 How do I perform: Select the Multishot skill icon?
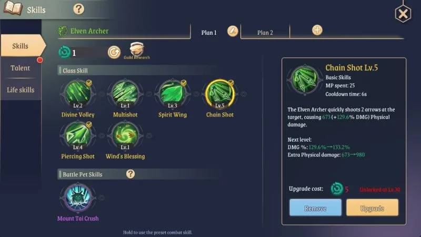point(125,94)
